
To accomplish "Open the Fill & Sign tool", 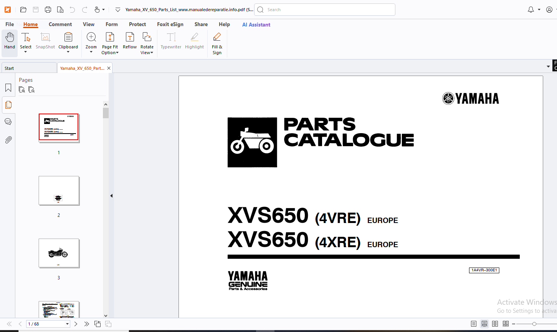I will (x=217, y=43).
